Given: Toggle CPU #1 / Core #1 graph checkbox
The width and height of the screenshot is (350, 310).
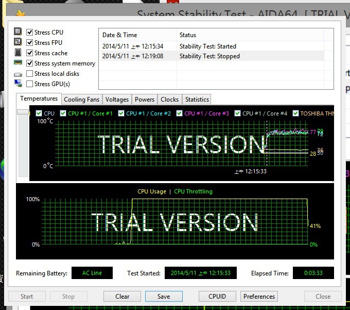Looking at the screenshot, I should pyautogui.click(x=63, y=113).
